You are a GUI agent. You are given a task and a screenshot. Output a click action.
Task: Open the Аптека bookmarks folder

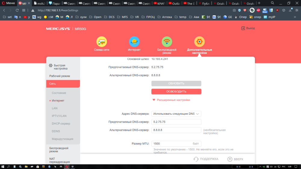point(165,17)
